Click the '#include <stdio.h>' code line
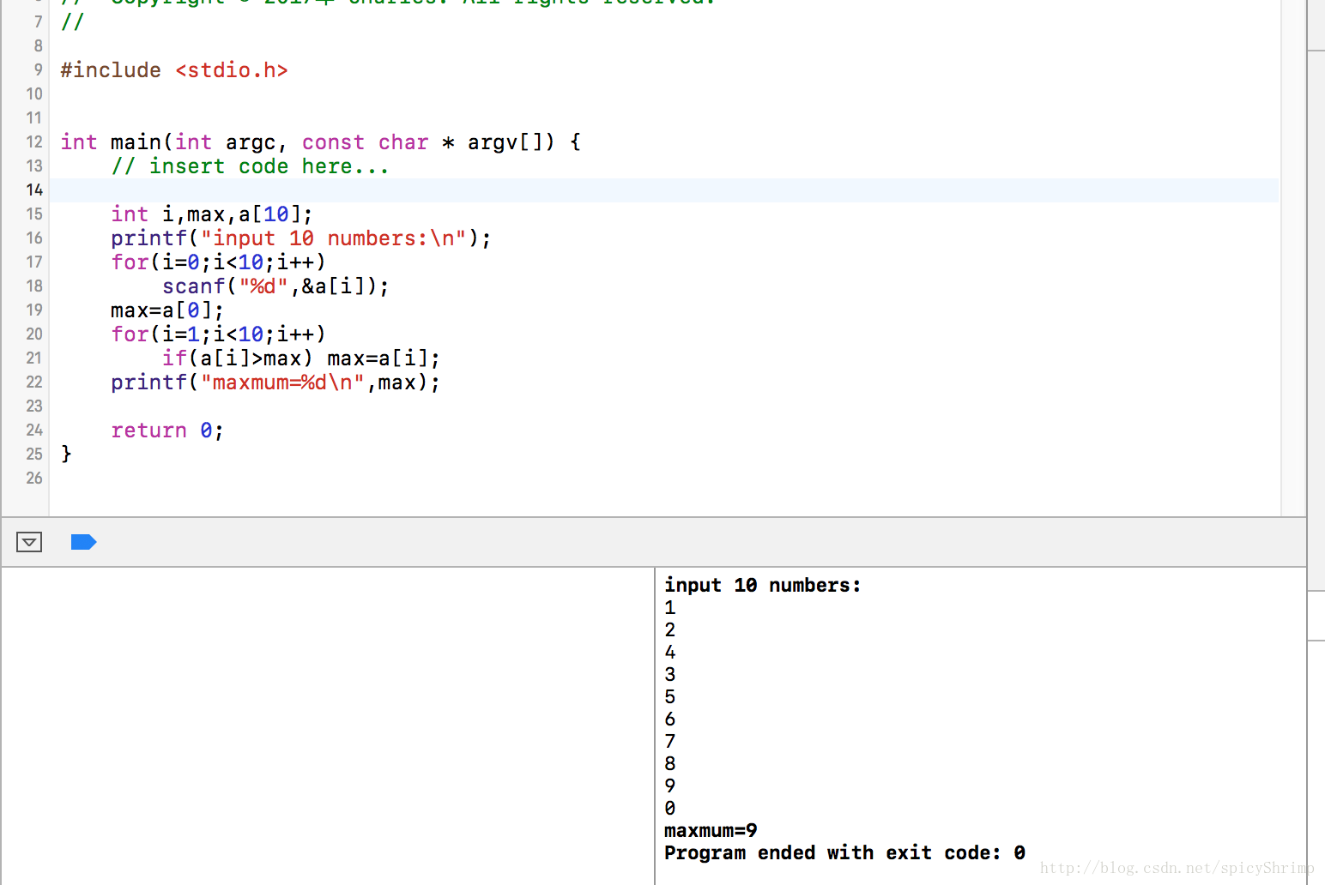Screen dimensions: 1325x885 coord(174,70)
